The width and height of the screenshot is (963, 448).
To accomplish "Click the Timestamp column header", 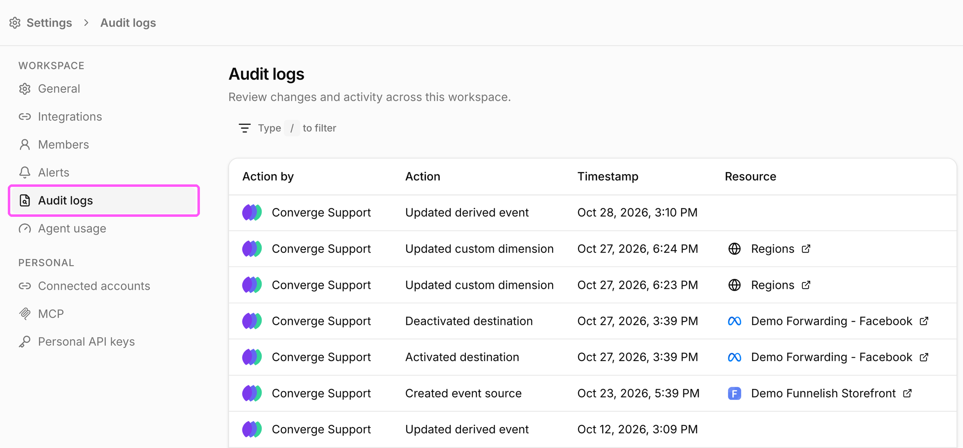I will coord(608,177).
